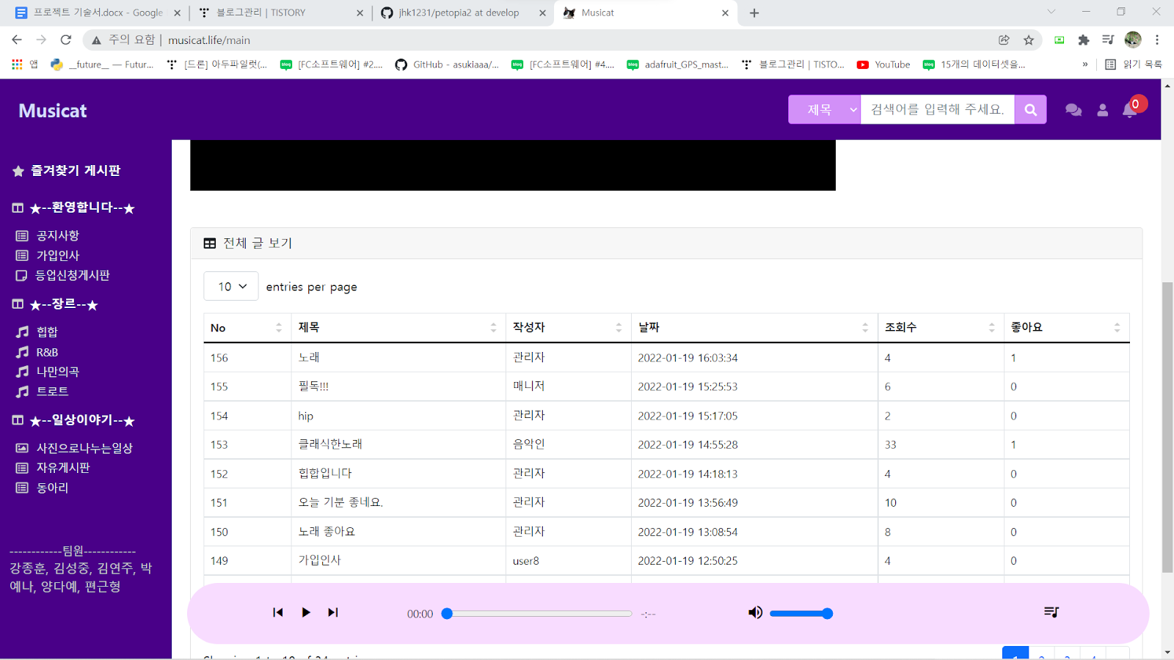
Task: Mute the player volume speaker icon
Action: click(x=755, y=612)
